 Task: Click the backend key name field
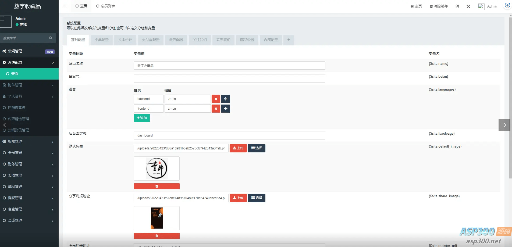149,99
